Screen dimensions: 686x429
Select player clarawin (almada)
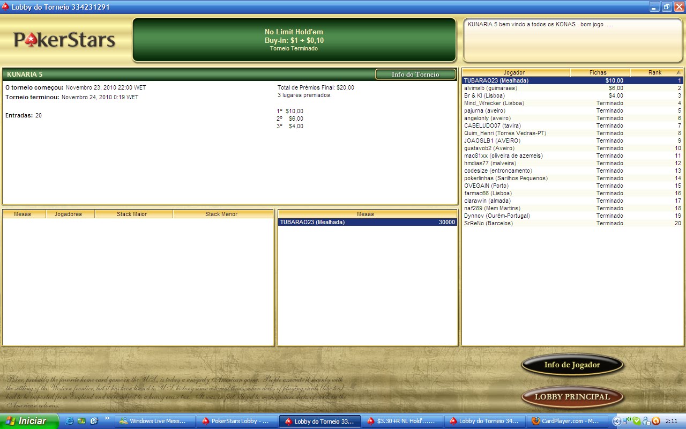pos(572,201)
